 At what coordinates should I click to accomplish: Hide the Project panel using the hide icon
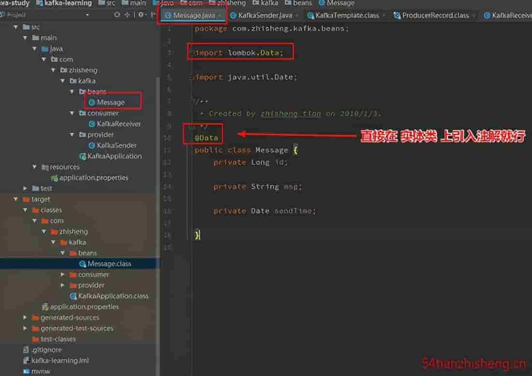[x=152, y=15]
